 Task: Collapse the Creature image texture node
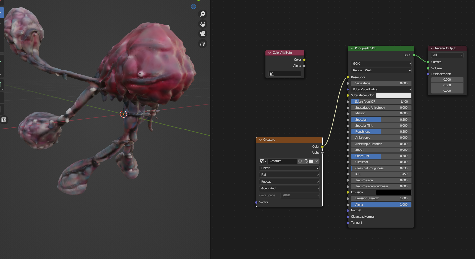click(x=261, y=140)
